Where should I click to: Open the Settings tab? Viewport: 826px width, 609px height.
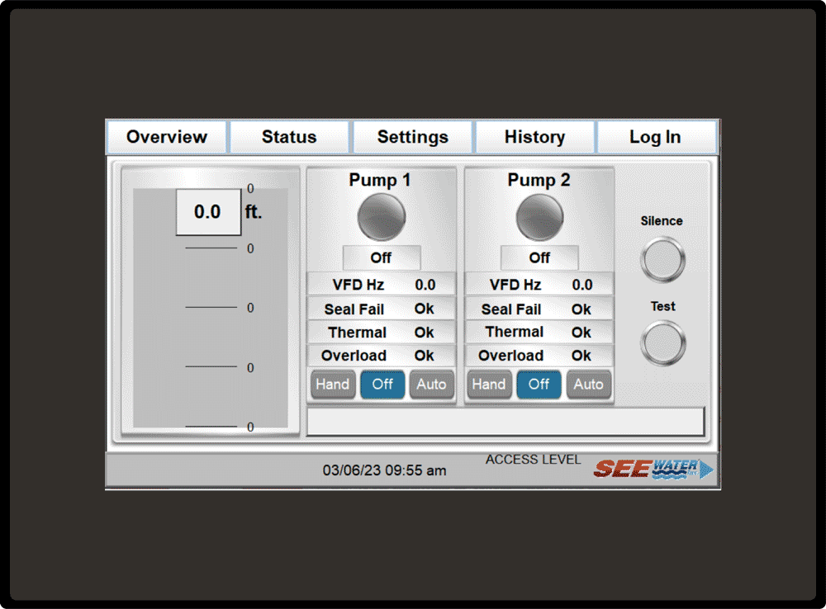click(412, 137)
